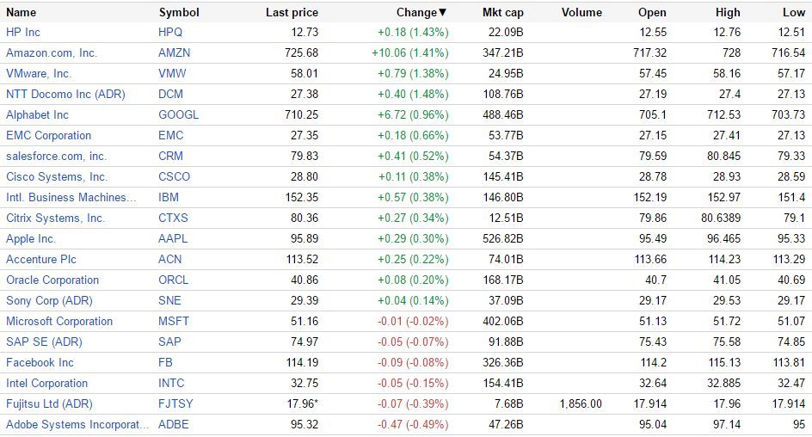The width and height of the screenshot is (812, 437).
Task: Open the HP Inc company link
Action: tap(23, 32)
